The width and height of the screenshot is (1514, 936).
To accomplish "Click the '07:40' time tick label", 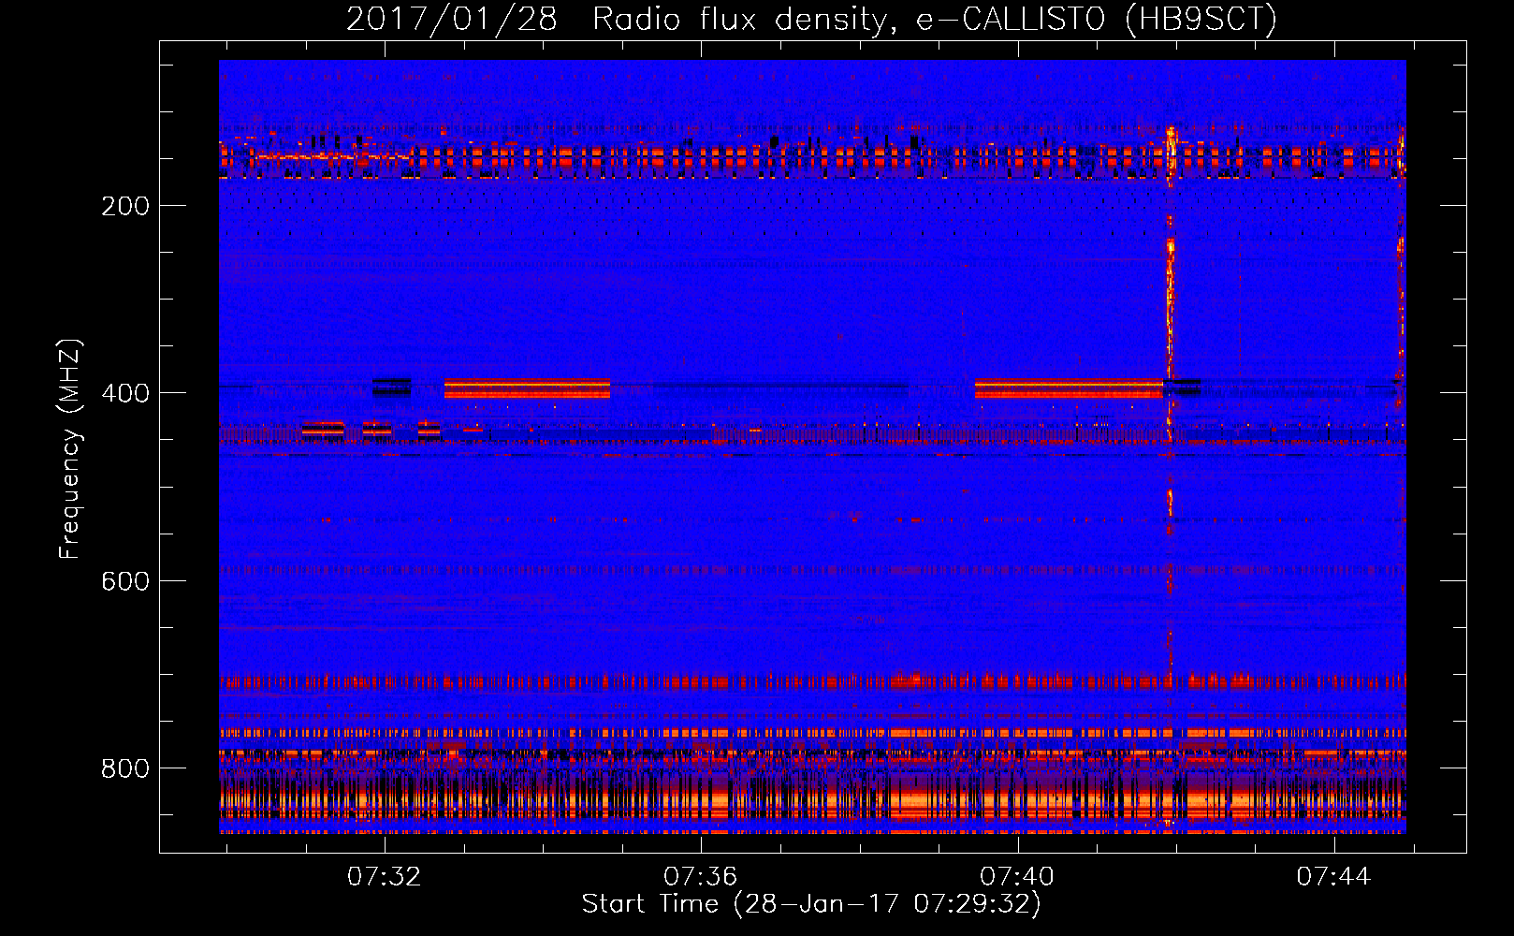I will pos(1017,877).
